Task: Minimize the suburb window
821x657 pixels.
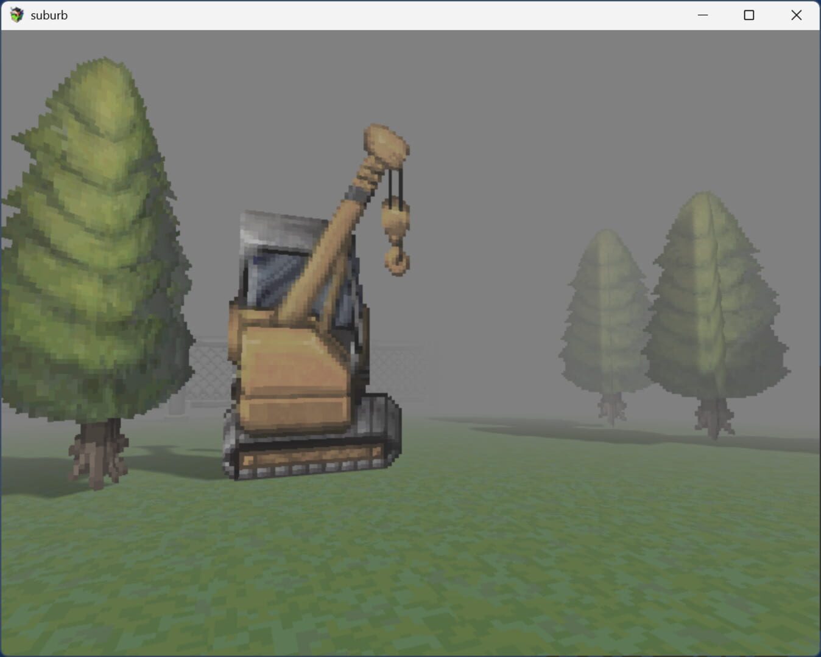Action: pyautogui.click(x=703, y=15)
